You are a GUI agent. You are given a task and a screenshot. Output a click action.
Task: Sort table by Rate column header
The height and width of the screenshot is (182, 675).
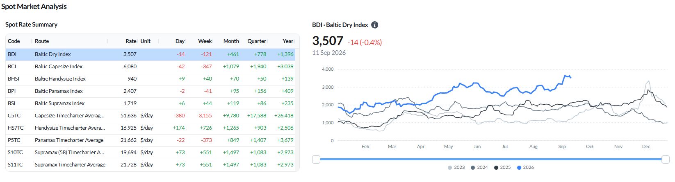coord(131,41)
